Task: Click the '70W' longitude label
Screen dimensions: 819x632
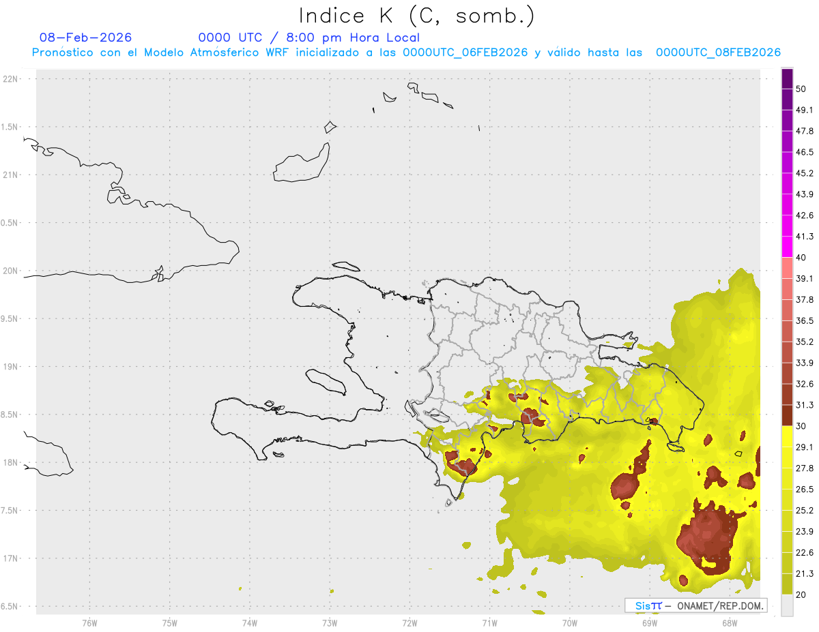Action: click(x=570, y=623)
